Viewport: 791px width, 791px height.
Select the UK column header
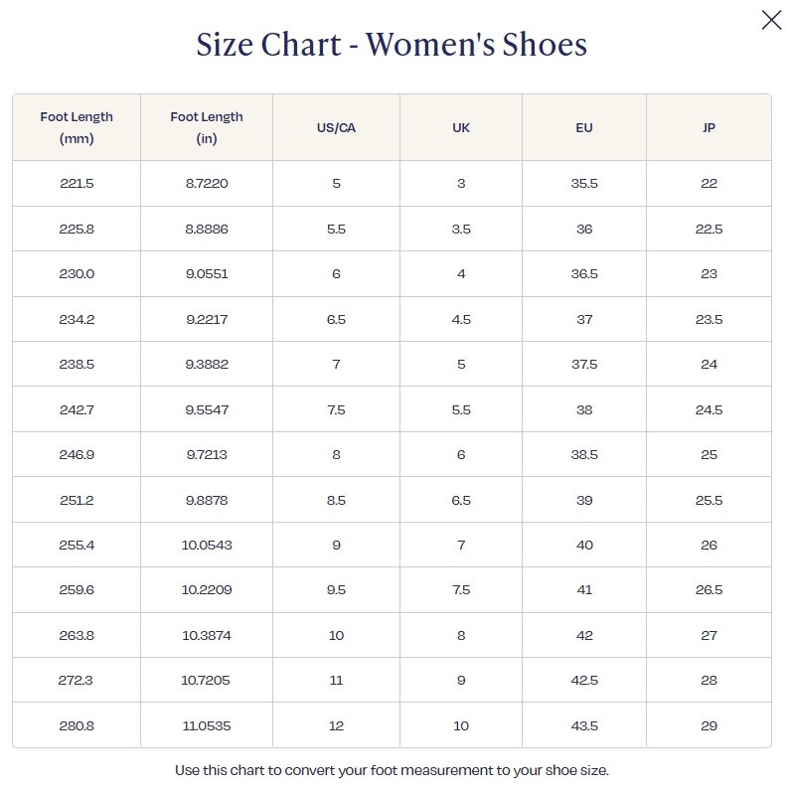pyautogui.click(x=461, y=128)
